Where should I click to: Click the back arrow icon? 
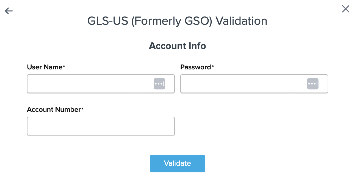[9, 11]
